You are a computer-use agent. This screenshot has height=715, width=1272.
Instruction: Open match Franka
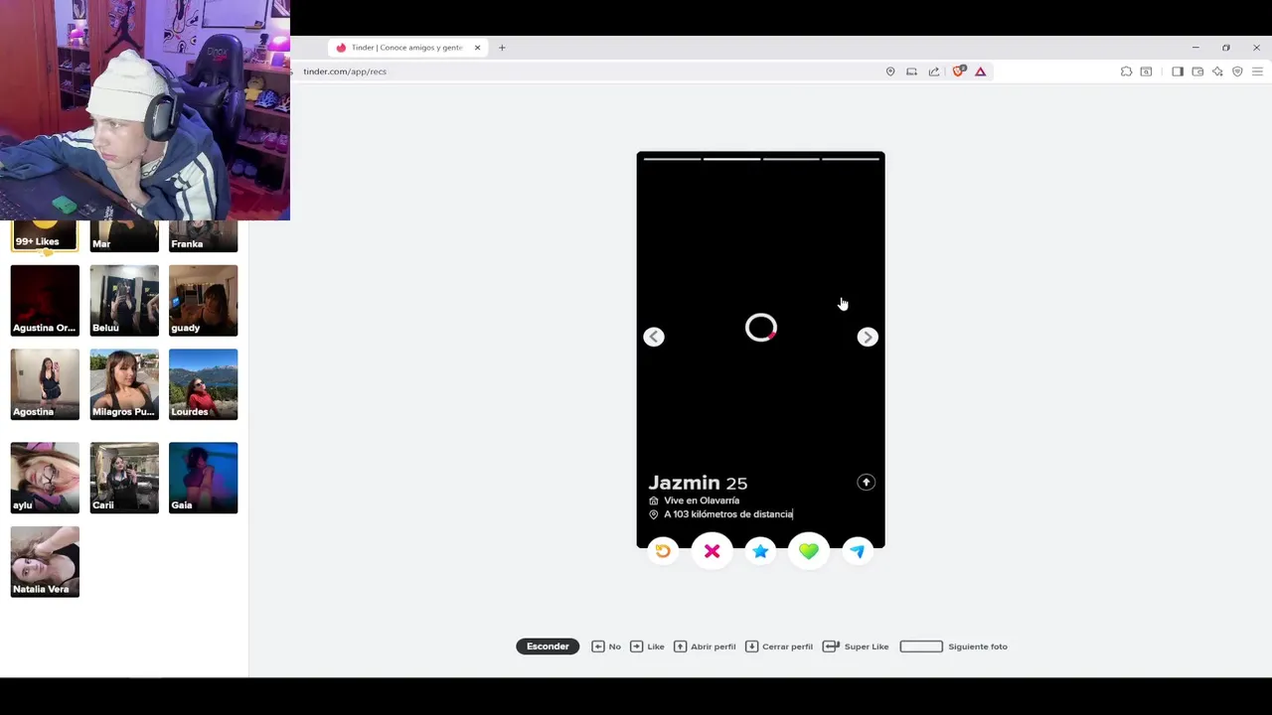[x=204, y=235]
